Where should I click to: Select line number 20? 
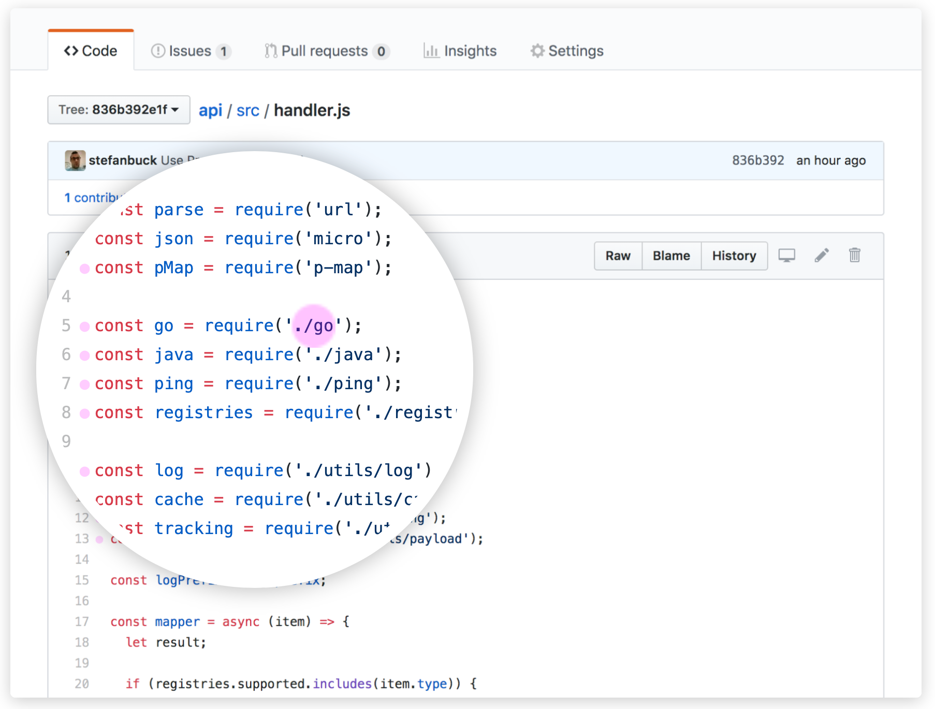tap(82, 684)
